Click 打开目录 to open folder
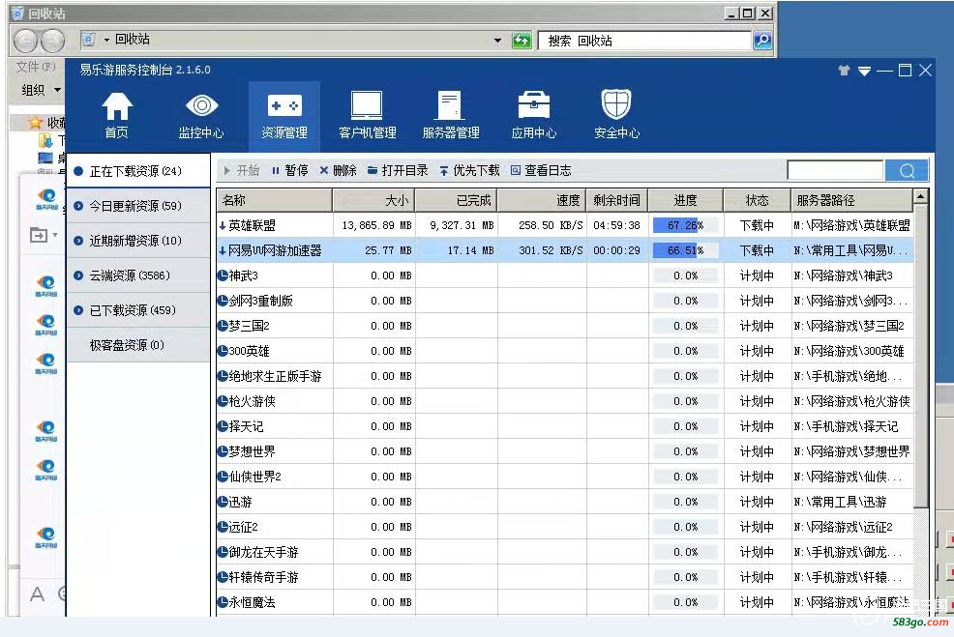Screen dimensions: 954x637 [x=398, y=171]
